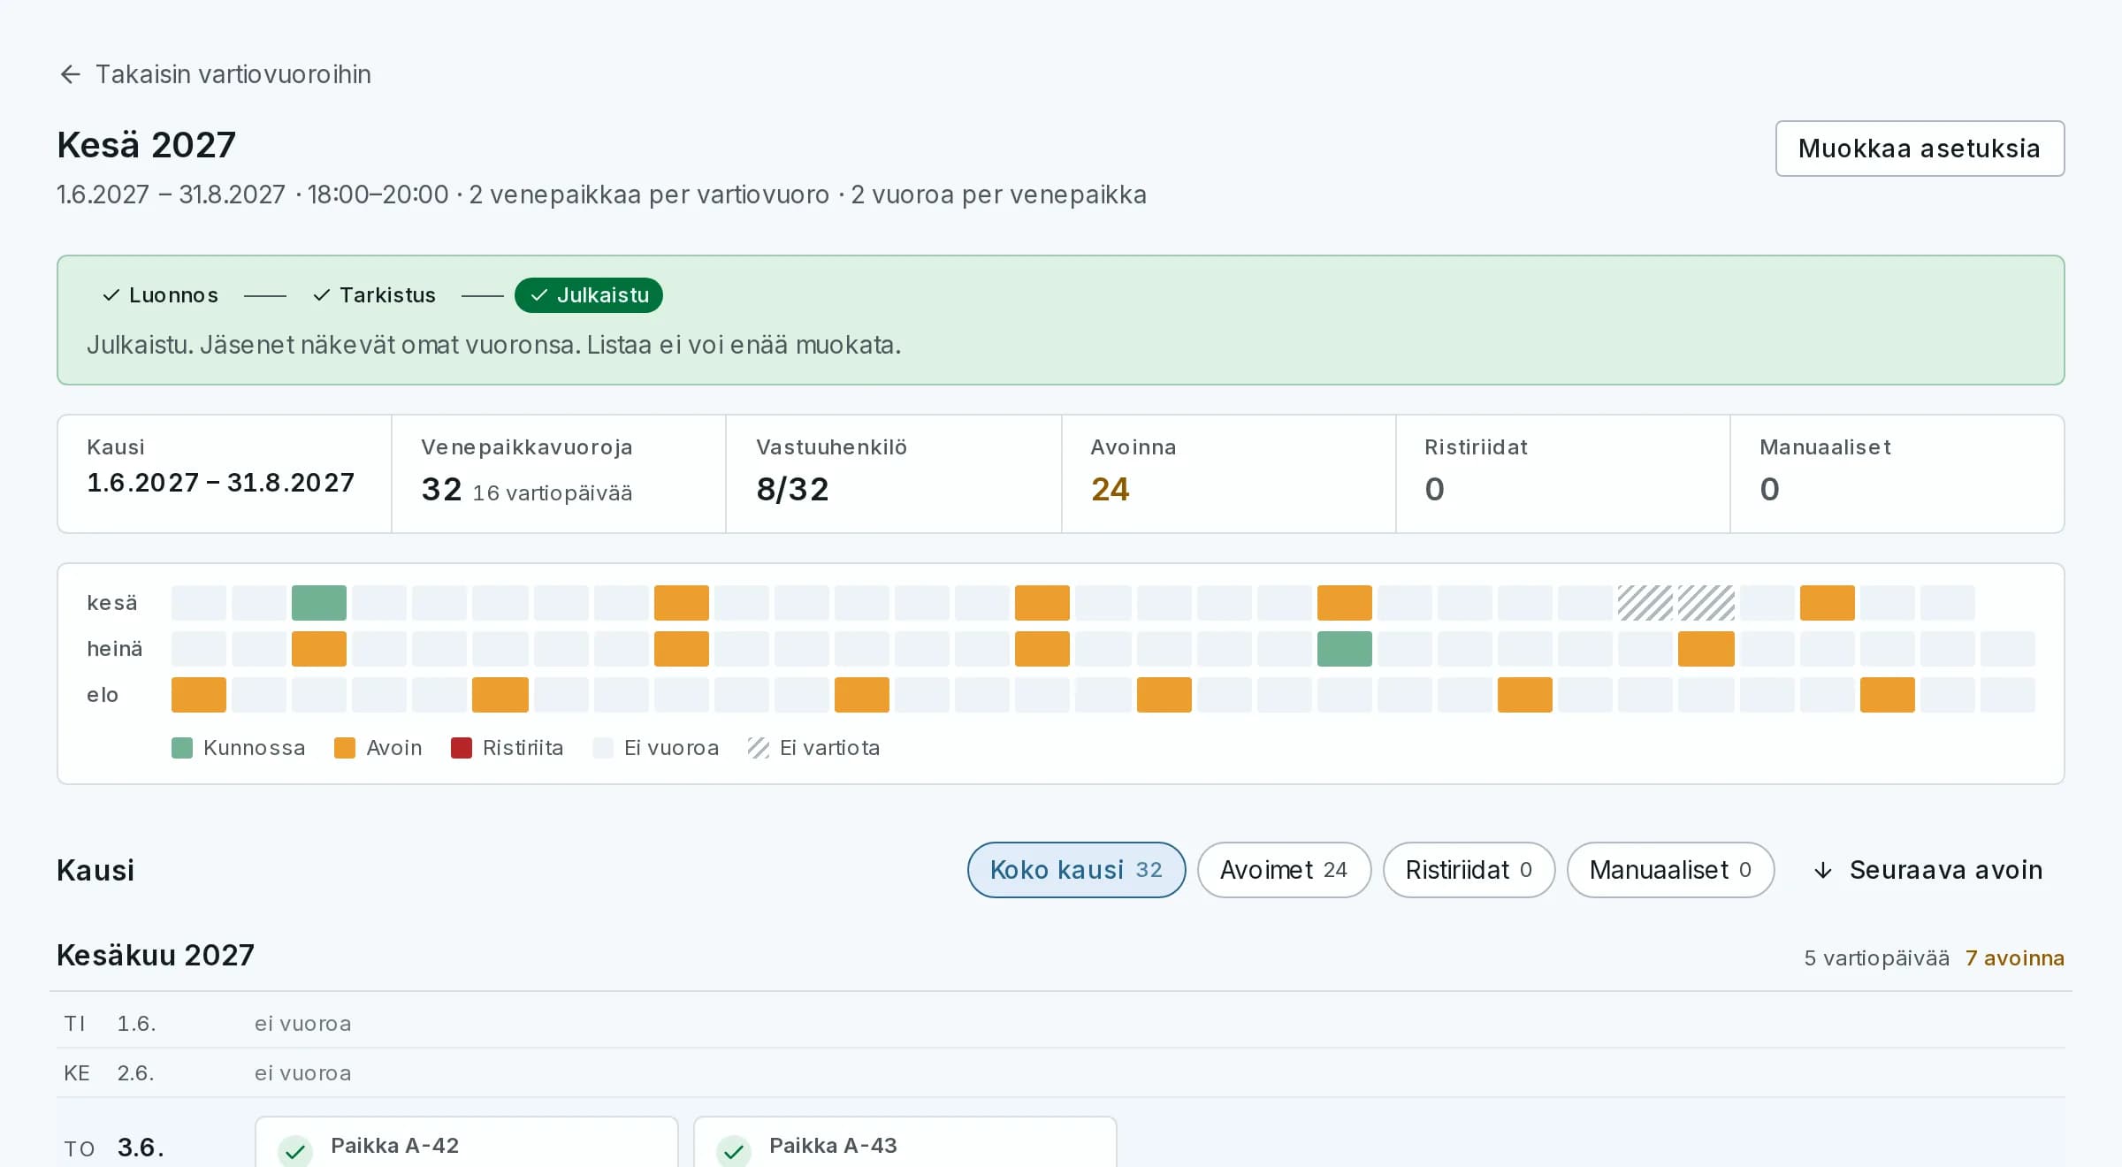Select the green cell in the heinä row
Viewport: 2122px width, 1167px height.
click(1345, 649)
